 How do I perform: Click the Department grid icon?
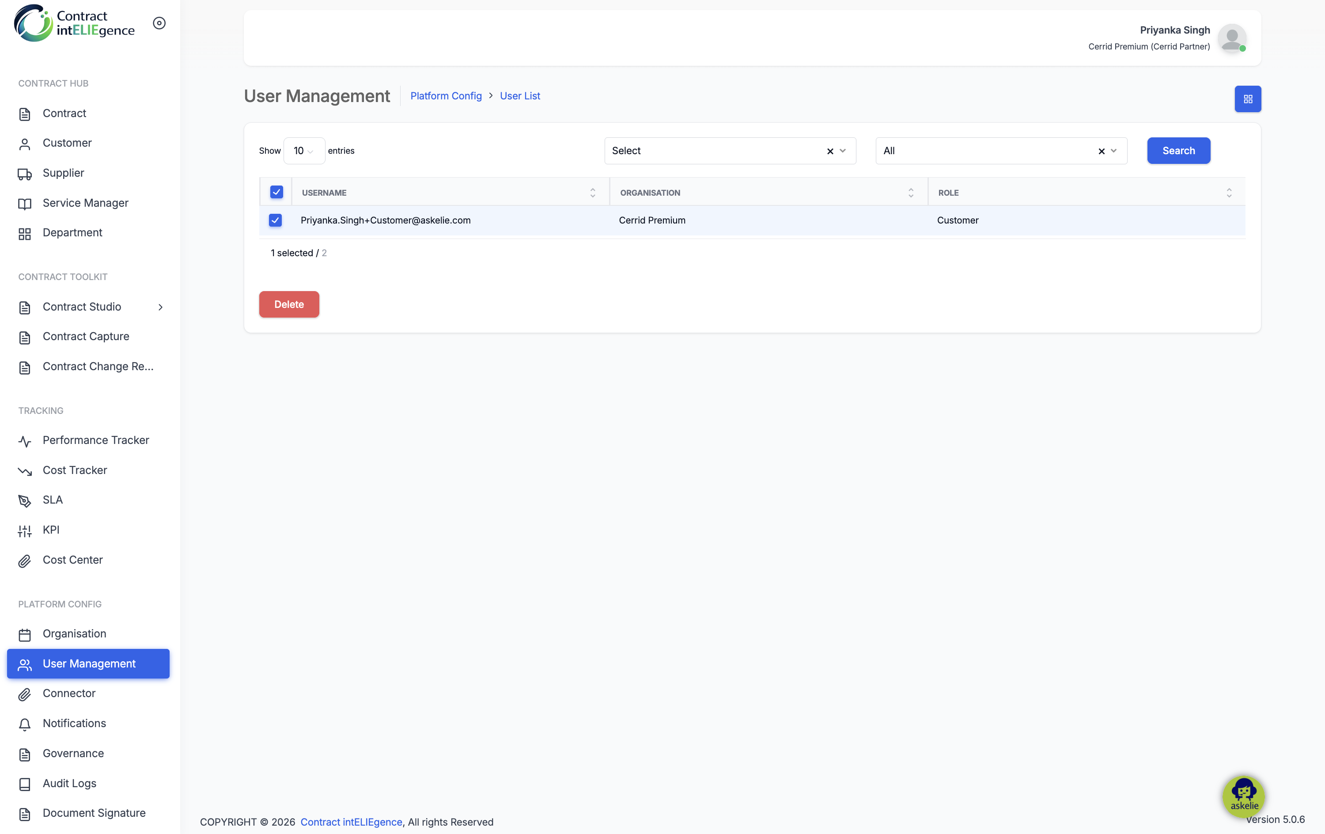point(25,233)
